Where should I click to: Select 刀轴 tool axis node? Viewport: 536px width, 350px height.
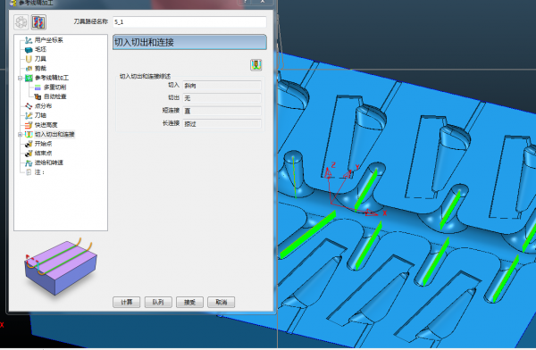40,115
